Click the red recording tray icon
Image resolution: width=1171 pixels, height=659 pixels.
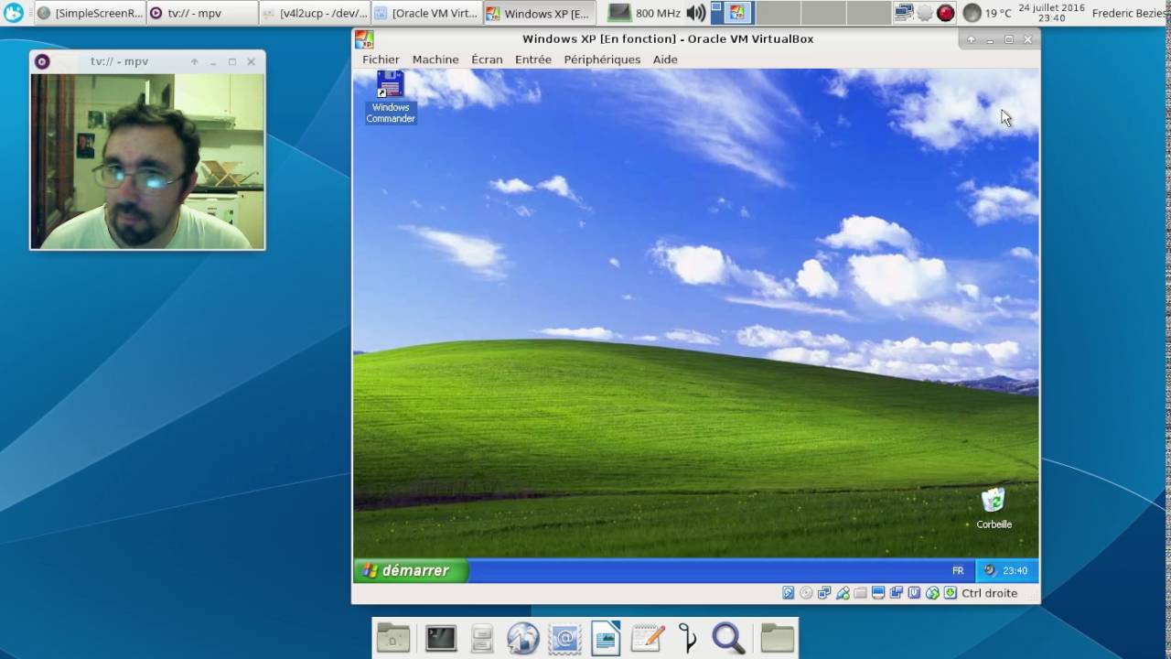point(946,13)
